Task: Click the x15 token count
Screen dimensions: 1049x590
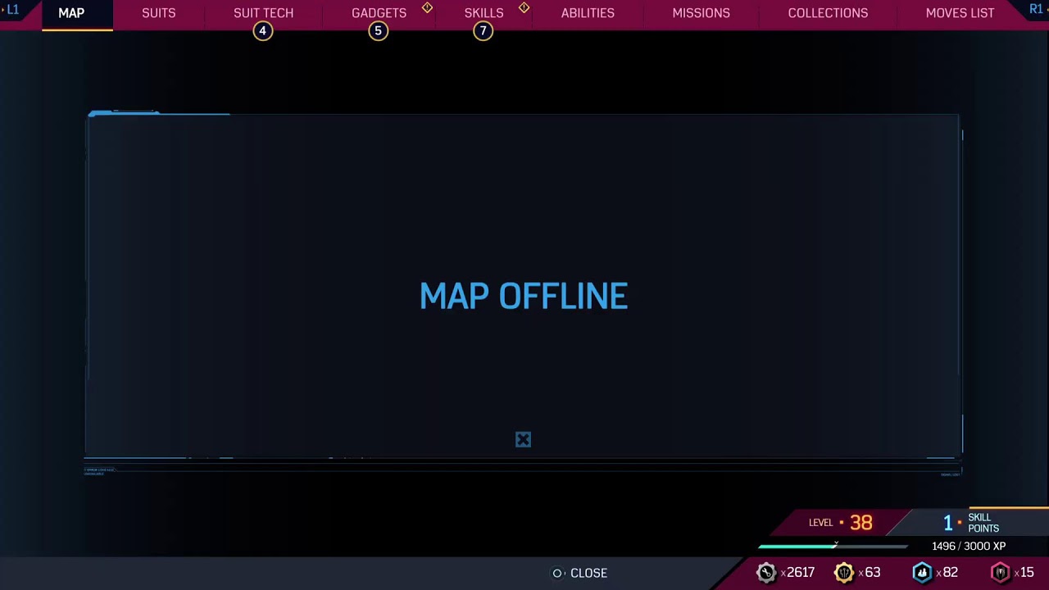Action: click(x=1024, y=573)
